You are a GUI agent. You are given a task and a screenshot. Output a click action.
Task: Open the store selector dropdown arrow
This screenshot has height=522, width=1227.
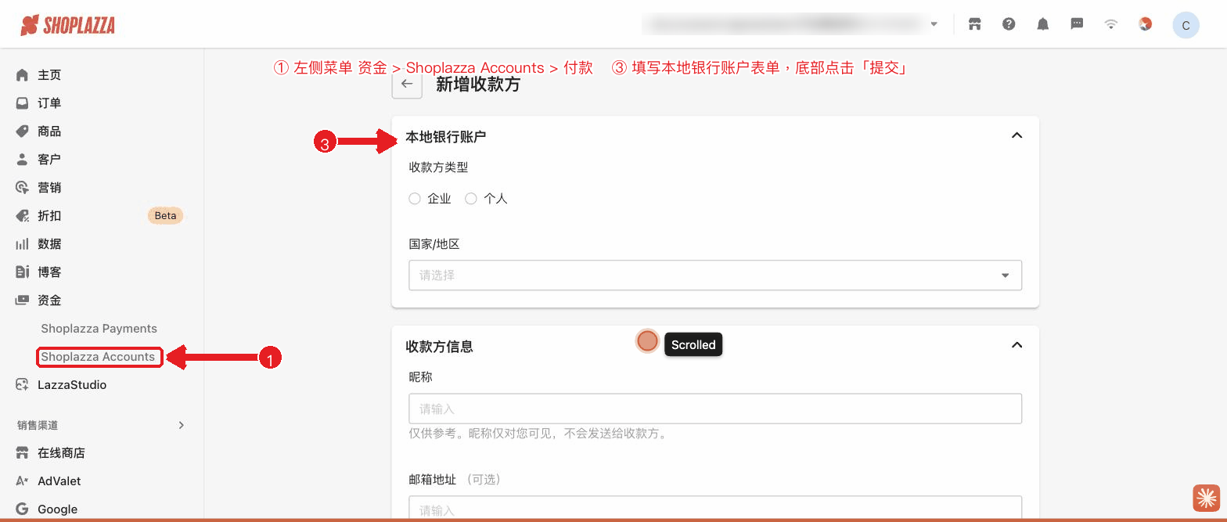934,25
